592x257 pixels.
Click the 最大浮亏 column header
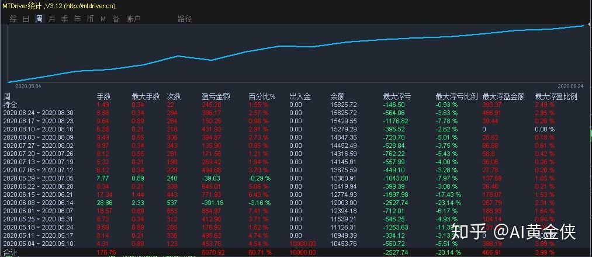[x=397, y=96]
